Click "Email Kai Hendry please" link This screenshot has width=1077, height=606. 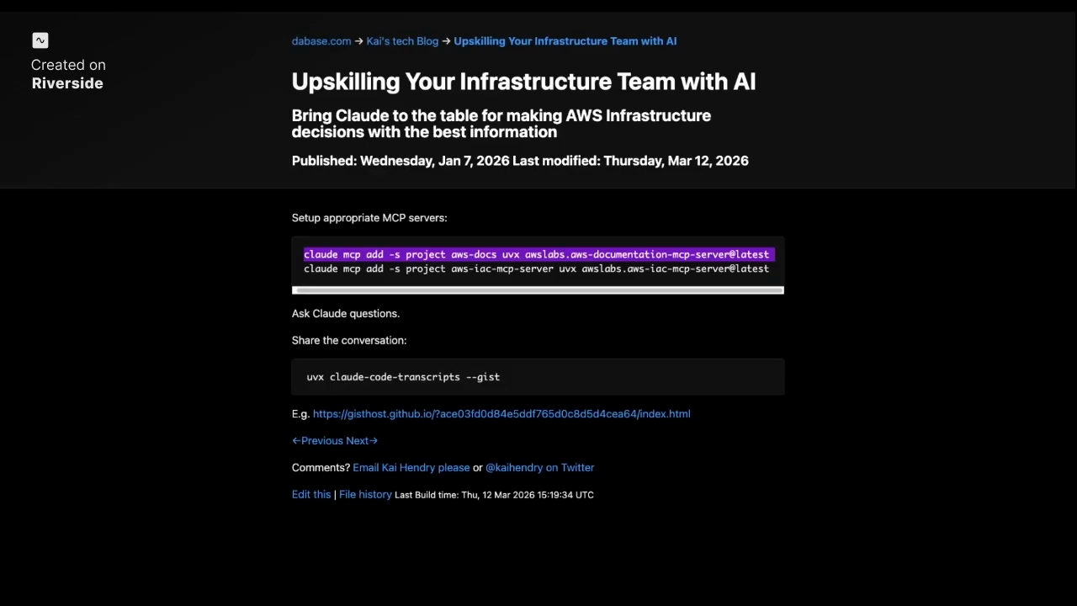coord(411,468)
